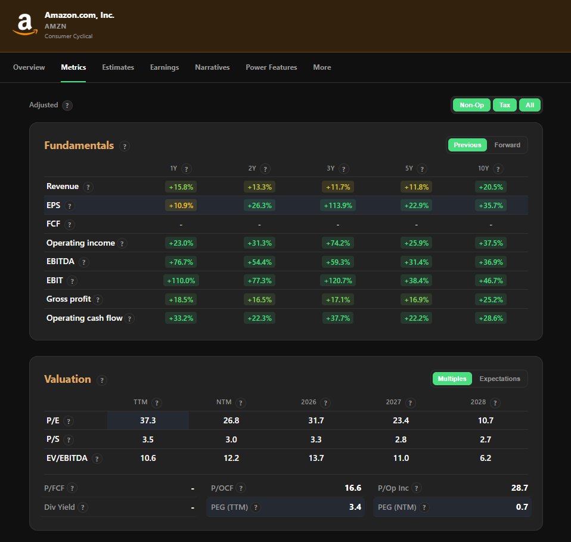Click the EV/EBITDA 2028 value 6.2
This screenshot has height=542, width=571.
click(x=485, y=458)
